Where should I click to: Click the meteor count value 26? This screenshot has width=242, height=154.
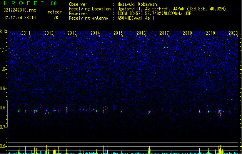click(56, 18)
